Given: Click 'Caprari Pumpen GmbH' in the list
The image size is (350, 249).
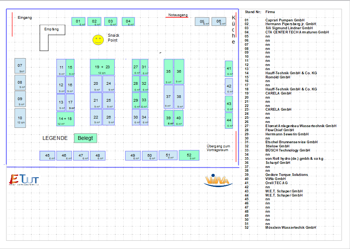Looking at the screenshot, I should click(285, 20).
